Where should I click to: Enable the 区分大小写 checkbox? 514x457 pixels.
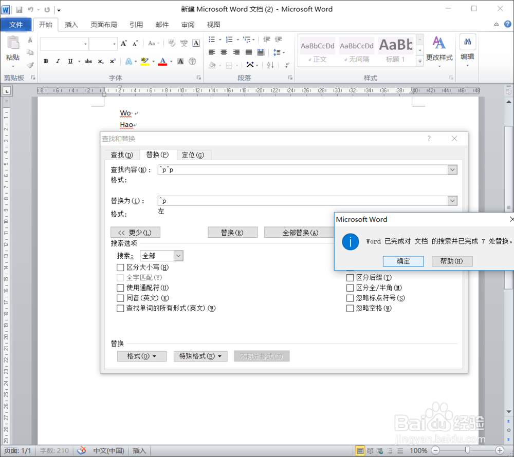tap(120, 267)
